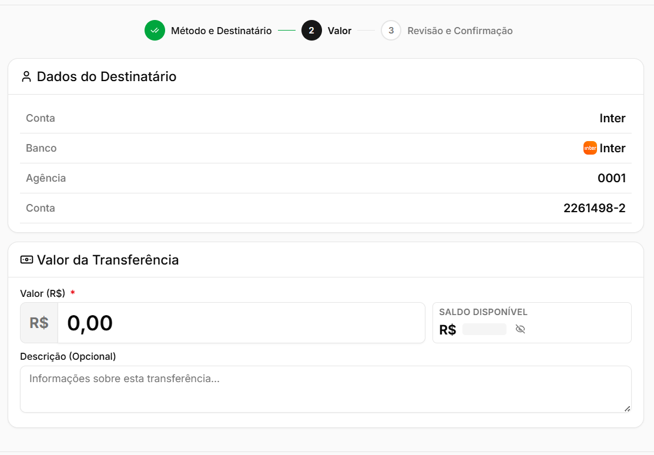This screenshot has width=654, height=455.
Task: Select step 2 circle for Valor
Action: 311,31
